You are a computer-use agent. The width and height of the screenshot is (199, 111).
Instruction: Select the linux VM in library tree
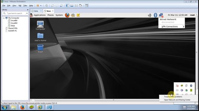[13, 26]
